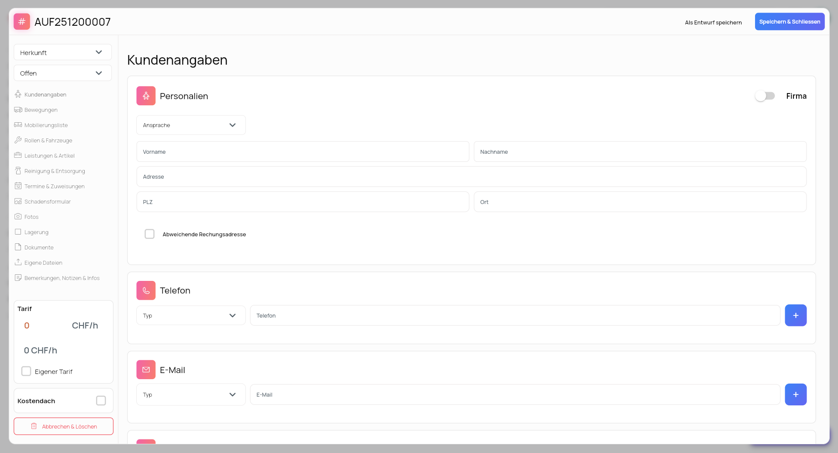Screen dimensions: 838x453
Task: Open Fotos in sidebar
Action: [x=31, y=217]
